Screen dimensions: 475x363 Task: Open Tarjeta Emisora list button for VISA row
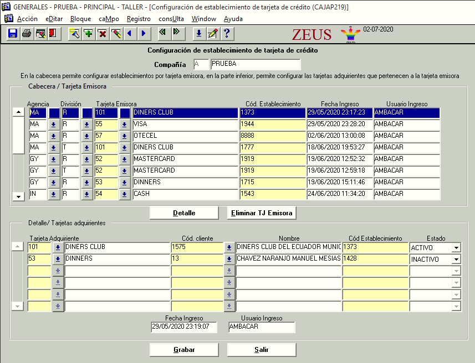coord(125,125)
